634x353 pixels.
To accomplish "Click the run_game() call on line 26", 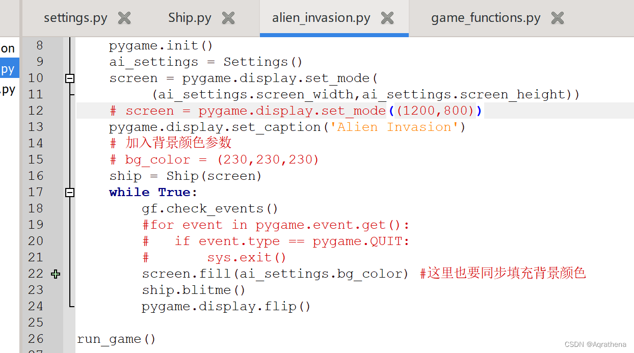I will coord(116,338).
